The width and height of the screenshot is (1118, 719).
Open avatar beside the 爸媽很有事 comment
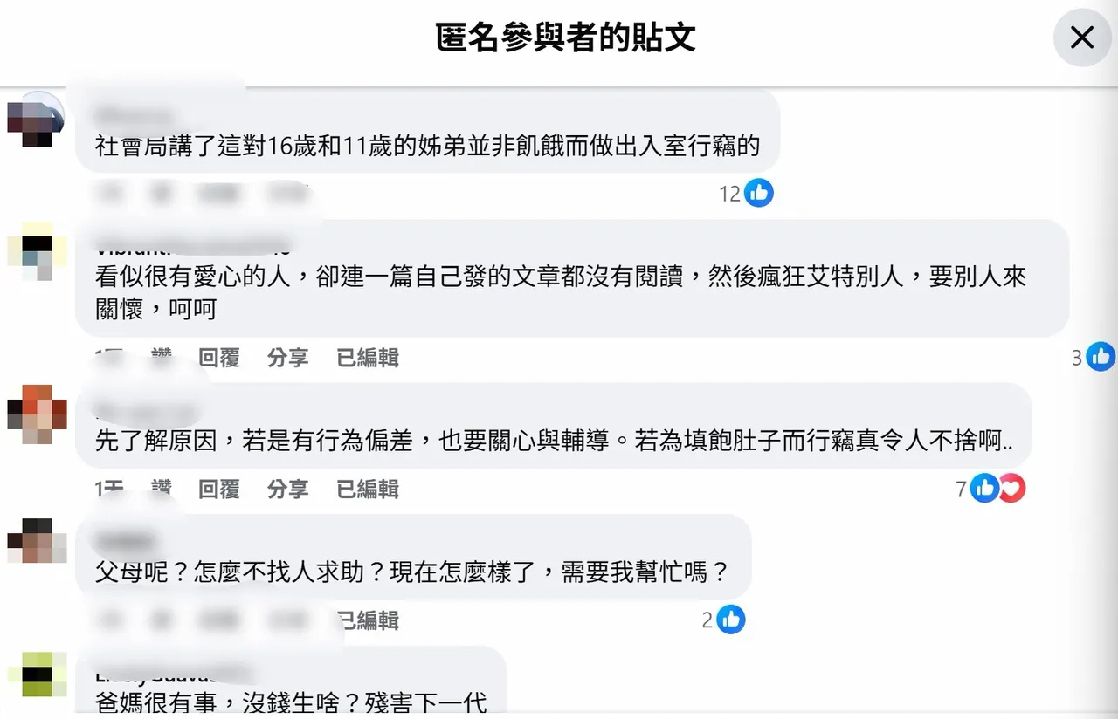[x=36, y=674]
